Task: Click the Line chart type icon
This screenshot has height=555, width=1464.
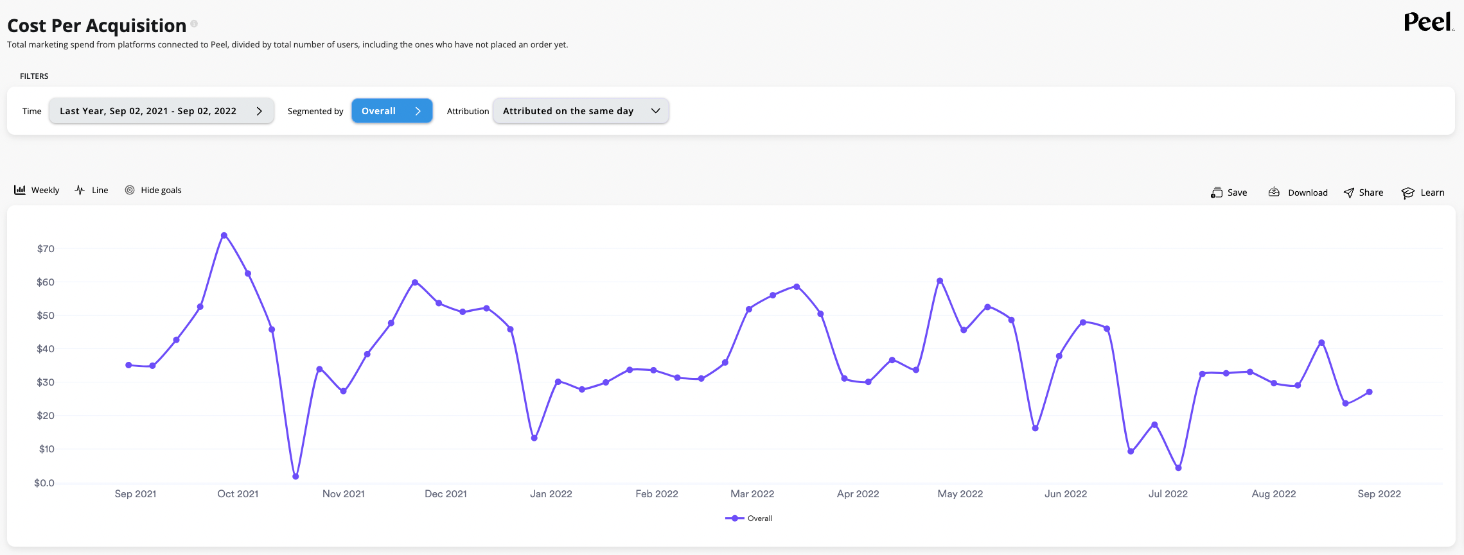Action: [80, 190]
